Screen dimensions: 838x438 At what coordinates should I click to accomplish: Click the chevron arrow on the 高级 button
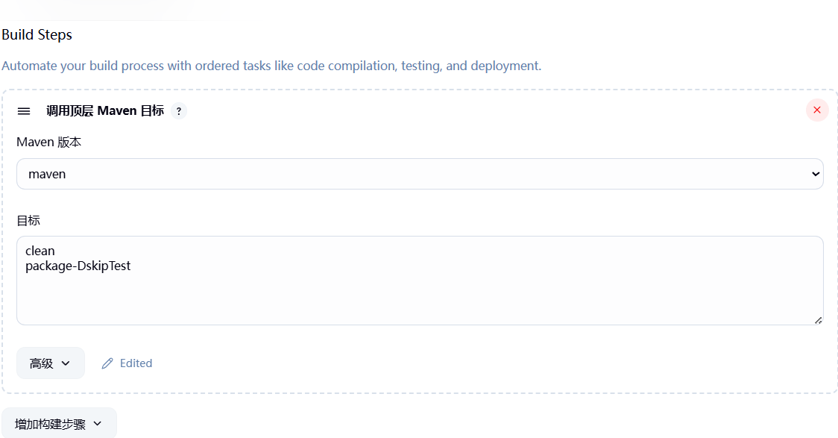pyautogui.click(x=66, y=363)
